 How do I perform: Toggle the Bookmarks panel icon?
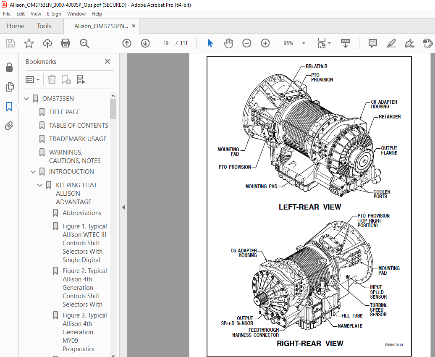pos(9,107)
